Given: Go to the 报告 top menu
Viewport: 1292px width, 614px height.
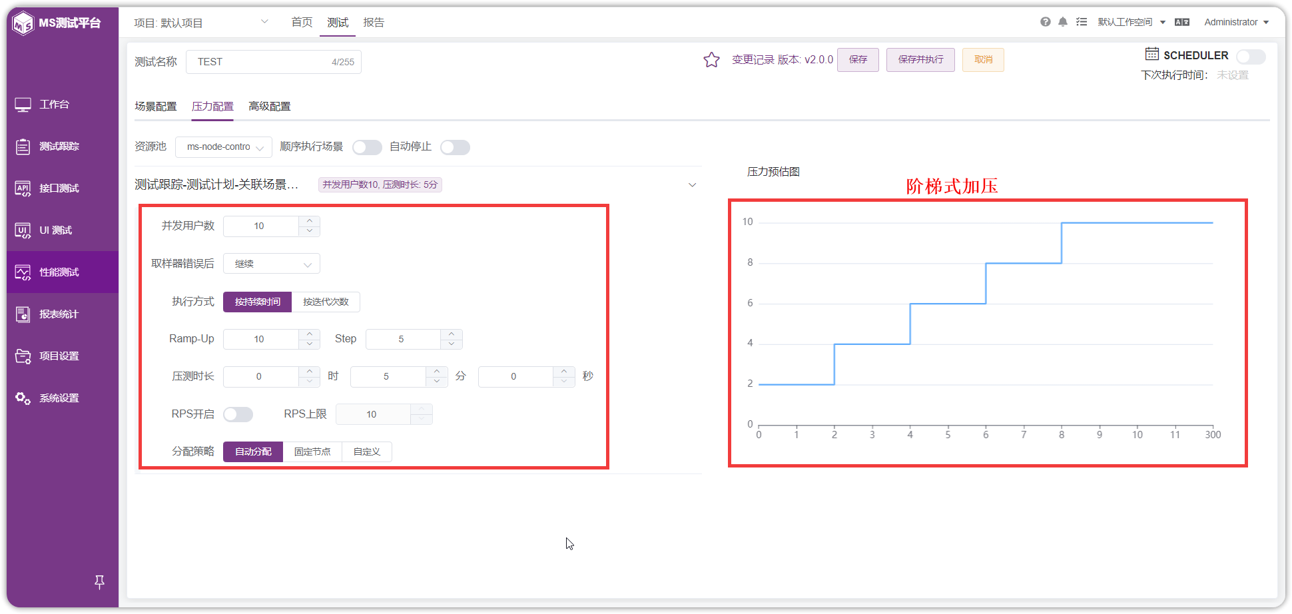Looking at the screenshot, I should point(374,23).
